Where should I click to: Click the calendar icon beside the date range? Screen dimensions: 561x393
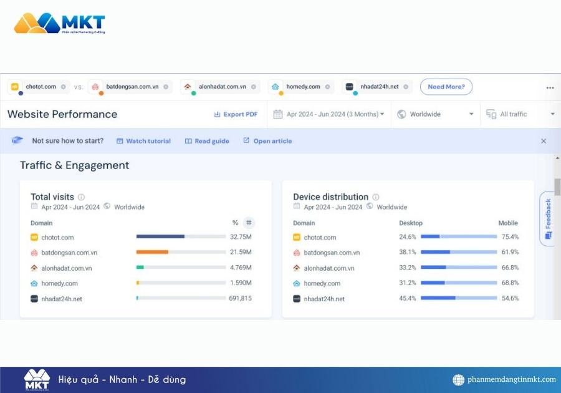click(x=277, y=114)
